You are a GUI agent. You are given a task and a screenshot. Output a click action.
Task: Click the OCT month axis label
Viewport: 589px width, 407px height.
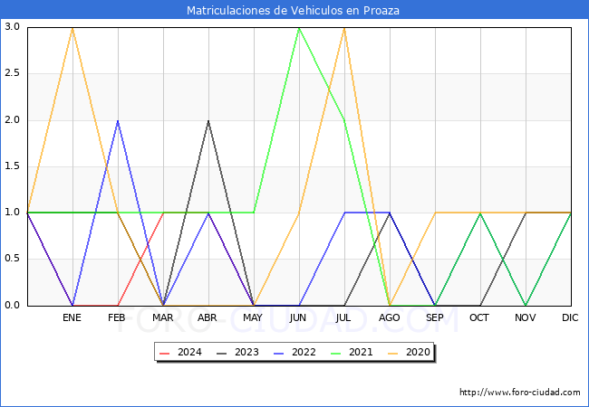pos(479,317)
